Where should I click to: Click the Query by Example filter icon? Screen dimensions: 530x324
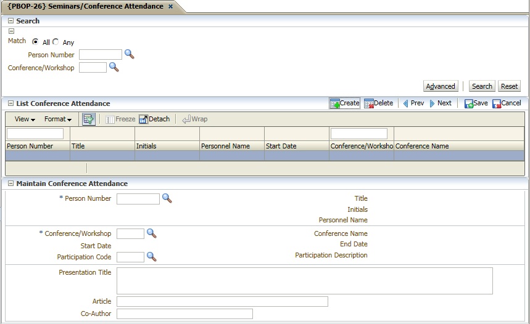click(x=88, y=119)
